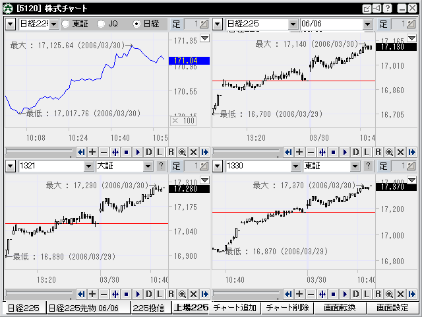Jump to chart end in top-left toolbar
The width and height of the screenshot is (422, 317).
tap(205, 153)
